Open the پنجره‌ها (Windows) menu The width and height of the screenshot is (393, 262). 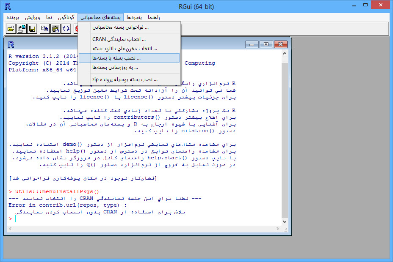click(134, 17)
